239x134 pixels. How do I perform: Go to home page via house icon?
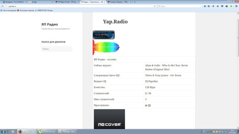click(218, 6)
